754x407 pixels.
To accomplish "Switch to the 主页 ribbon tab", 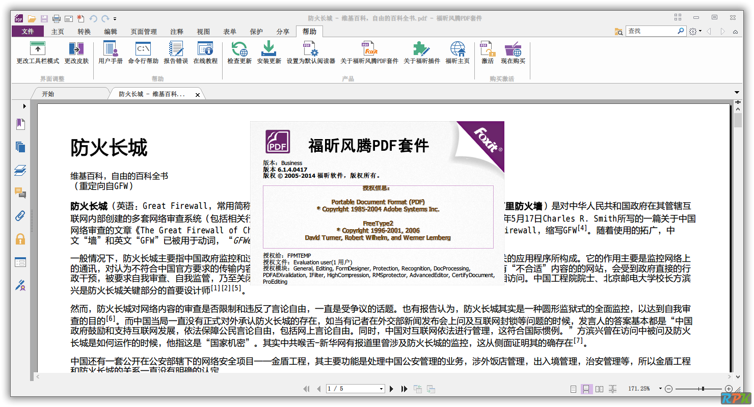I will coord(58,32).
